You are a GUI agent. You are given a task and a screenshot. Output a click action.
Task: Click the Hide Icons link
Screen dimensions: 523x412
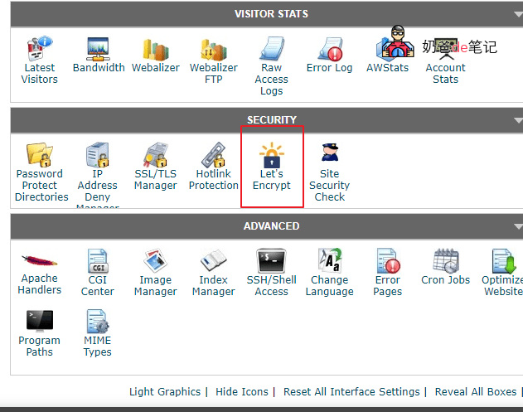point(241,392)
